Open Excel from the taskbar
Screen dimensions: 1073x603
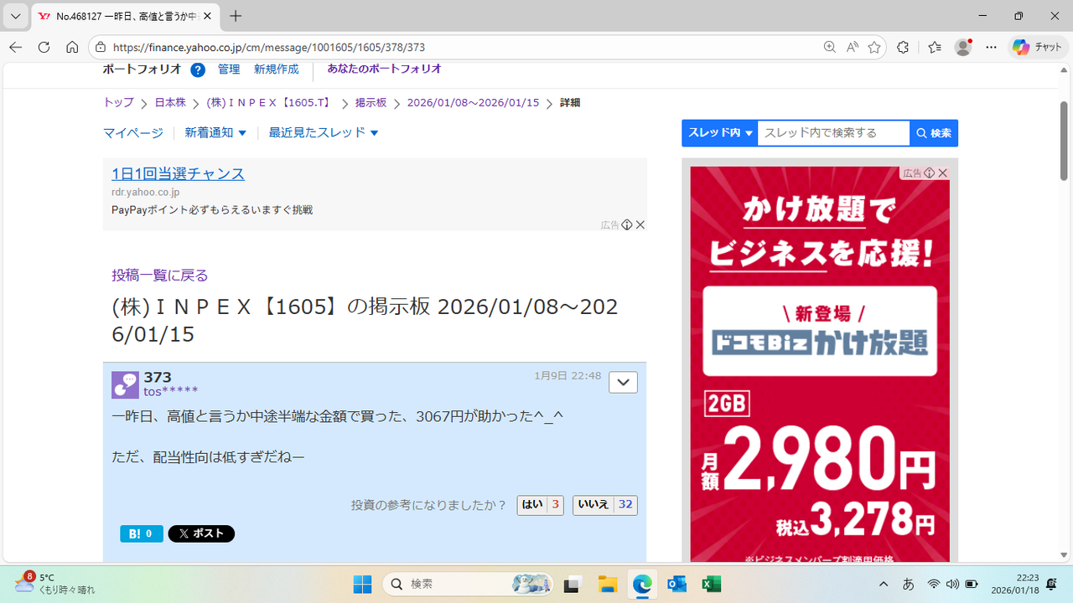pyautogui.click(x=712, y=584)
